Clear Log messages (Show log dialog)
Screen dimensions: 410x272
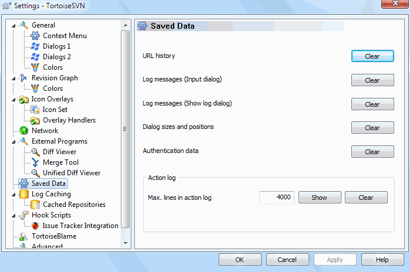[372, 104]
